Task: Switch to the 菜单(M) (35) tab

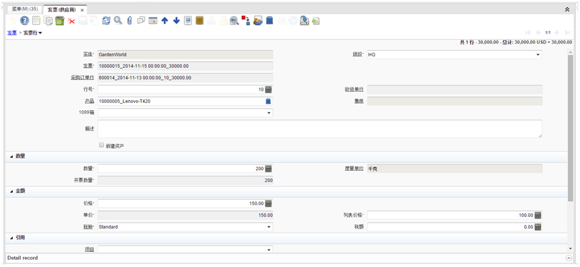Action: 25,9
